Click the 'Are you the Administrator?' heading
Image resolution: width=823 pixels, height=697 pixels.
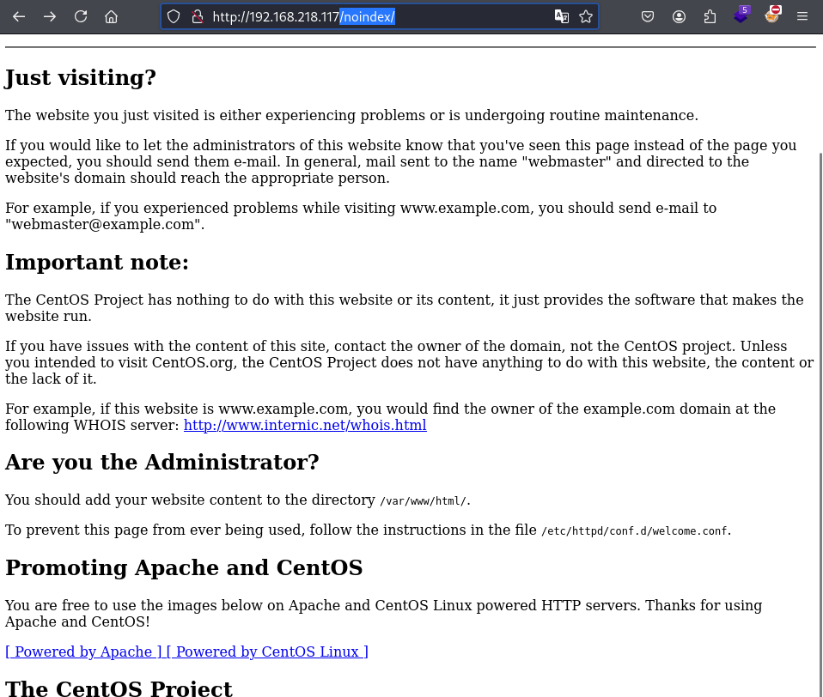pyautogui.click(x=162, y=463)
